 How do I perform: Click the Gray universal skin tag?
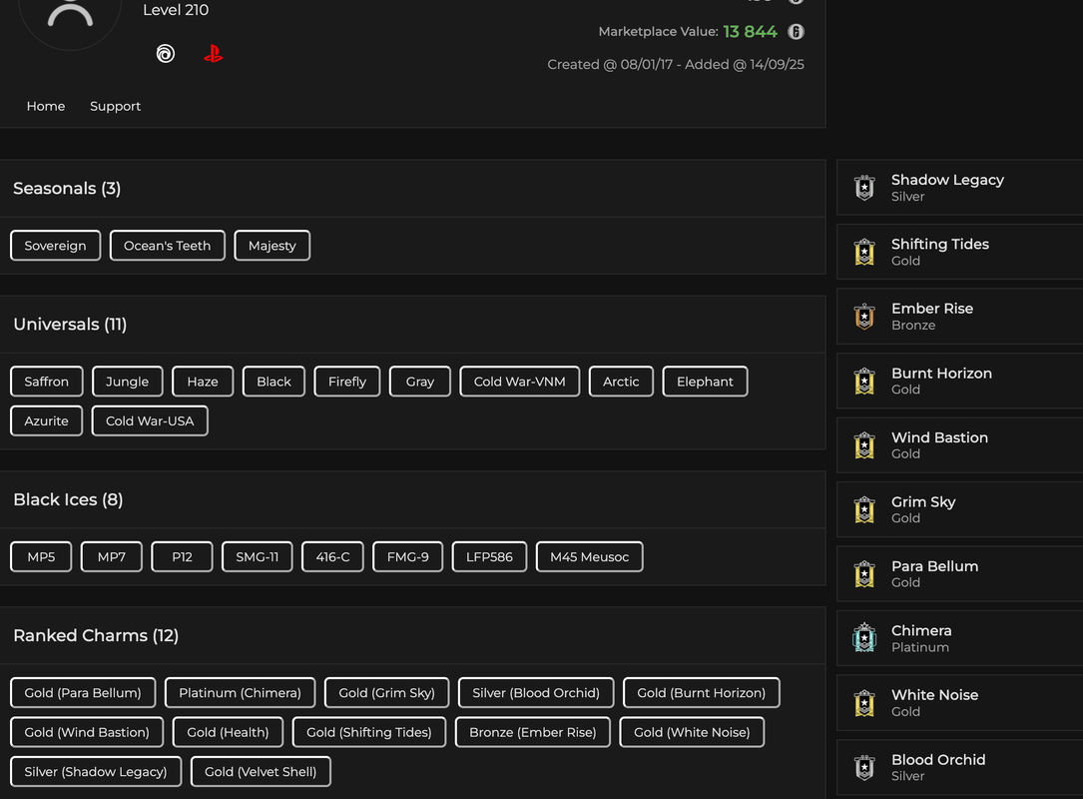[x=420, y=382]
